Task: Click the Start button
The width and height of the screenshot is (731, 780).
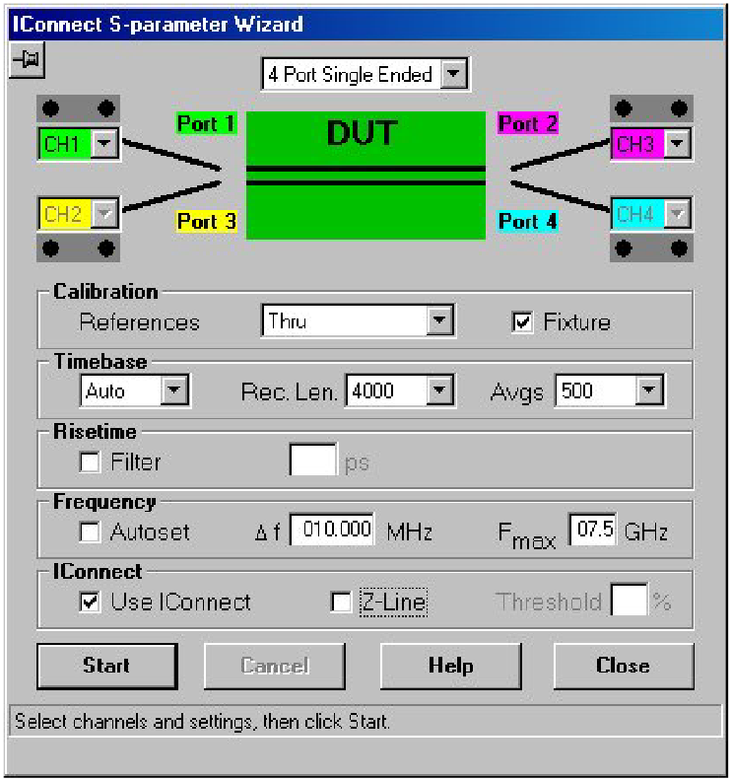Action: (x=106, y=666)
